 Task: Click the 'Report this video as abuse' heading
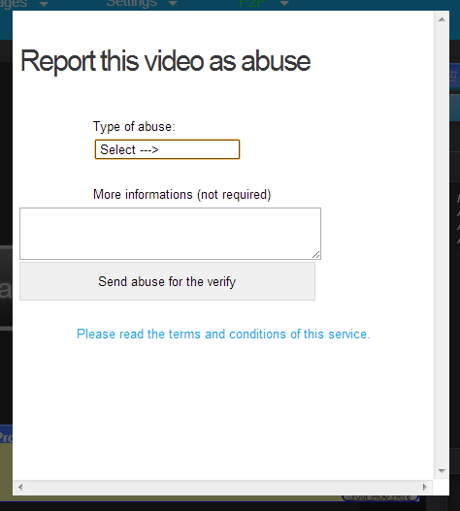point(165,61)
